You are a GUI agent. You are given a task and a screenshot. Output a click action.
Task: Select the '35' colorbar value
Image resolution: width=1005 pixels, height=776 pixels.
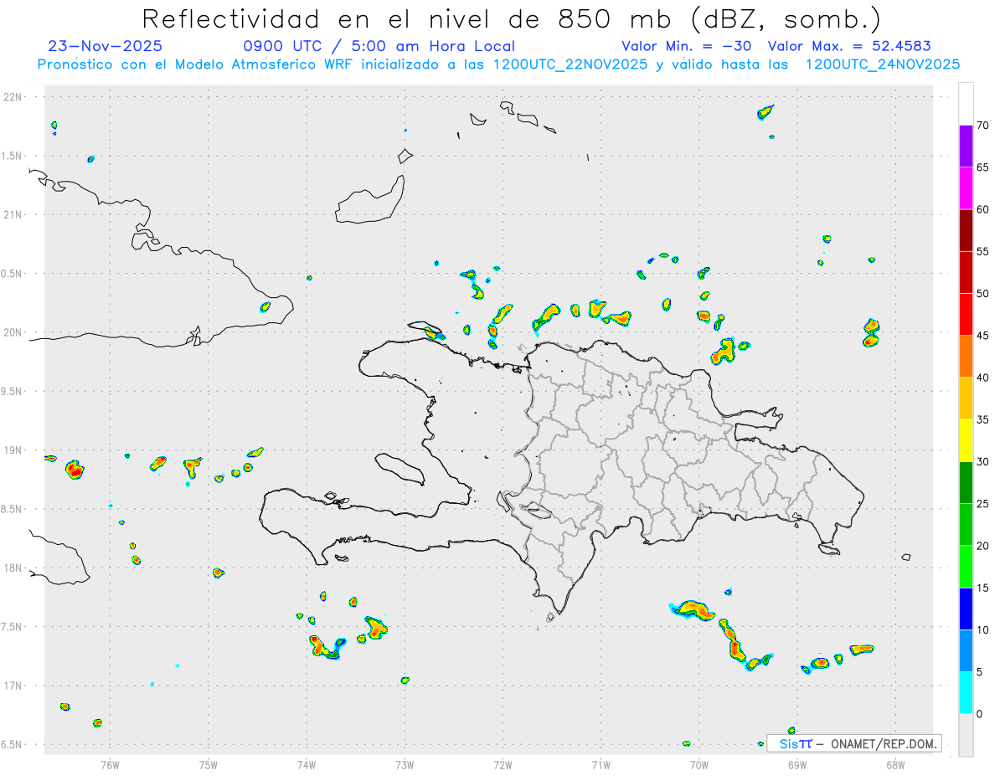point(984,419)
